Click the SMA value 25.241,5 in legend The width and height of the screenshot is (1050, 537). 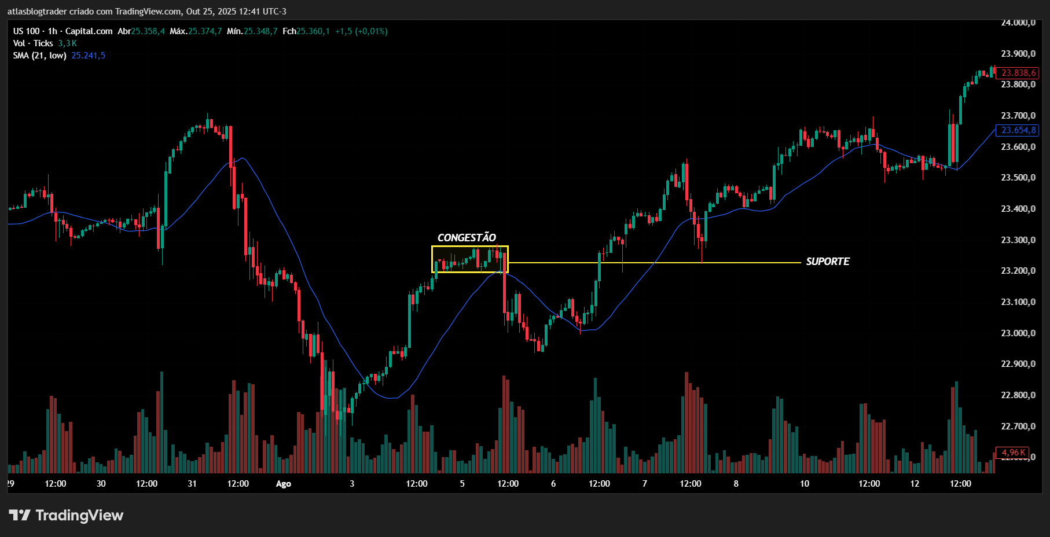89,56
